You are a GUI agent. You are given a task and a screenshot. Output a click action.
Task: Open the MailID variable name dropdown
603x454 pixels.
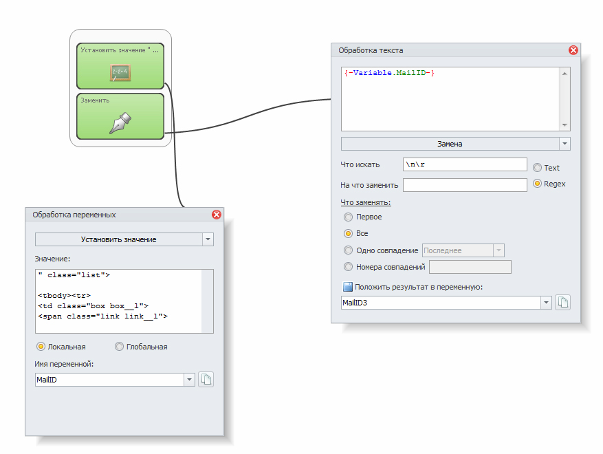190,380
